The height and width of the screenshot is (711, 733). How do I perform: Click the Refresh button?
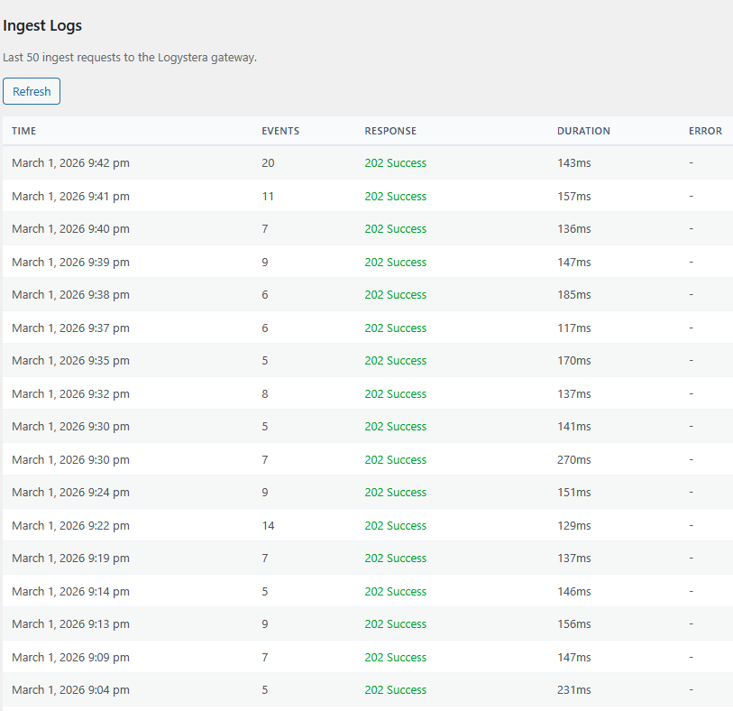pos(31,91)
